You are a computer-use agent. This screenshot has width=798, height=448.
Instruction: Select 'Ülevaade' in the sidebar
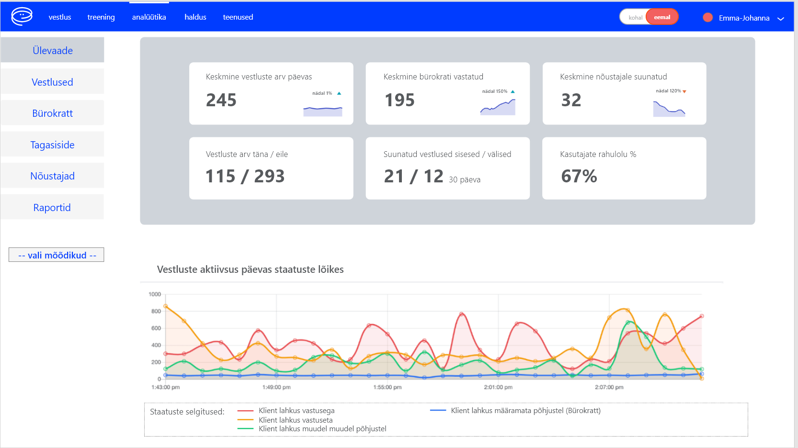click(52, 50)
